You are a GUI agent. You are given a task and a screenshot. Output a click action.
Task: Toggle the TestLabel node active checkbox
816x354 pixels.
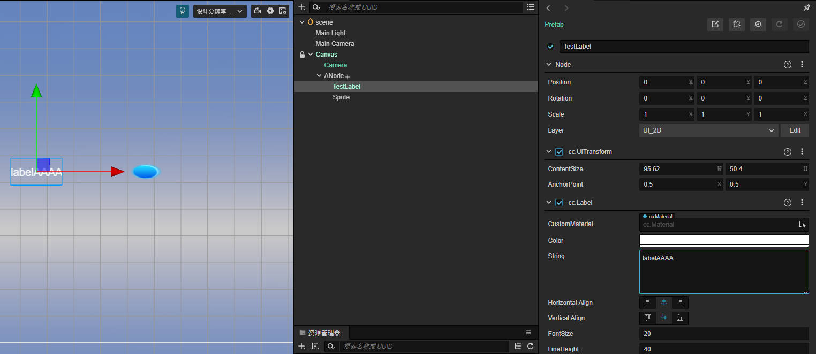(x=550, y=47)
